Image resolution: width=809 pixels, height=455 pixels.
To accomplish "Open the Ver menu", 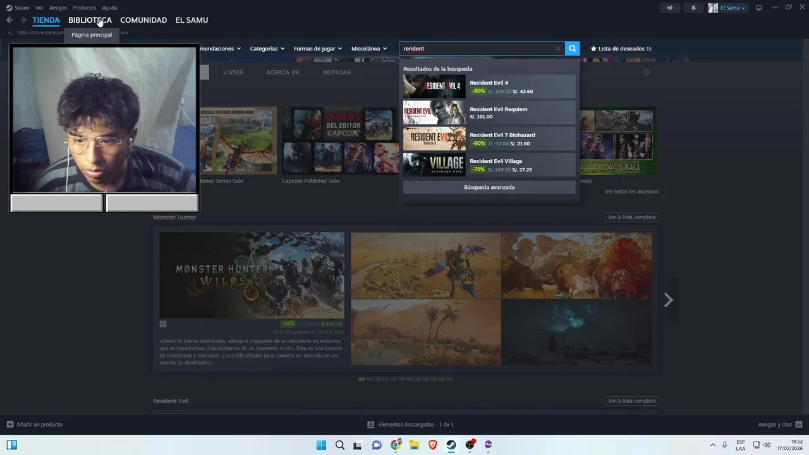I will 39,8.
